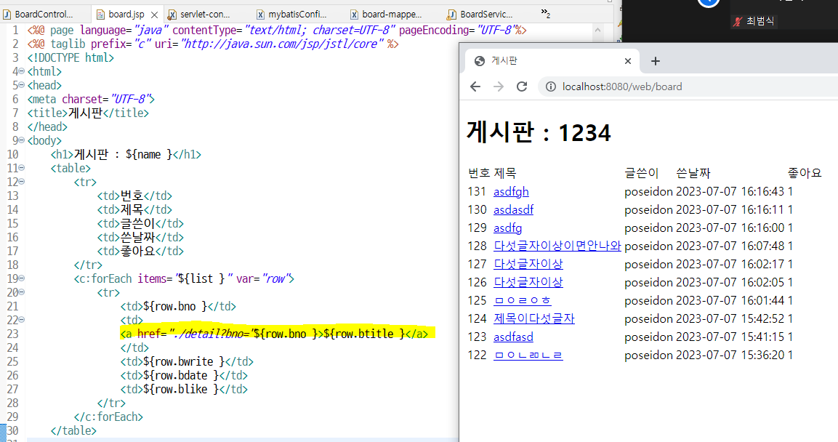The height and width of the screenshot is (442, 838).
Task: Open a new browser tab
Action: 656,61
